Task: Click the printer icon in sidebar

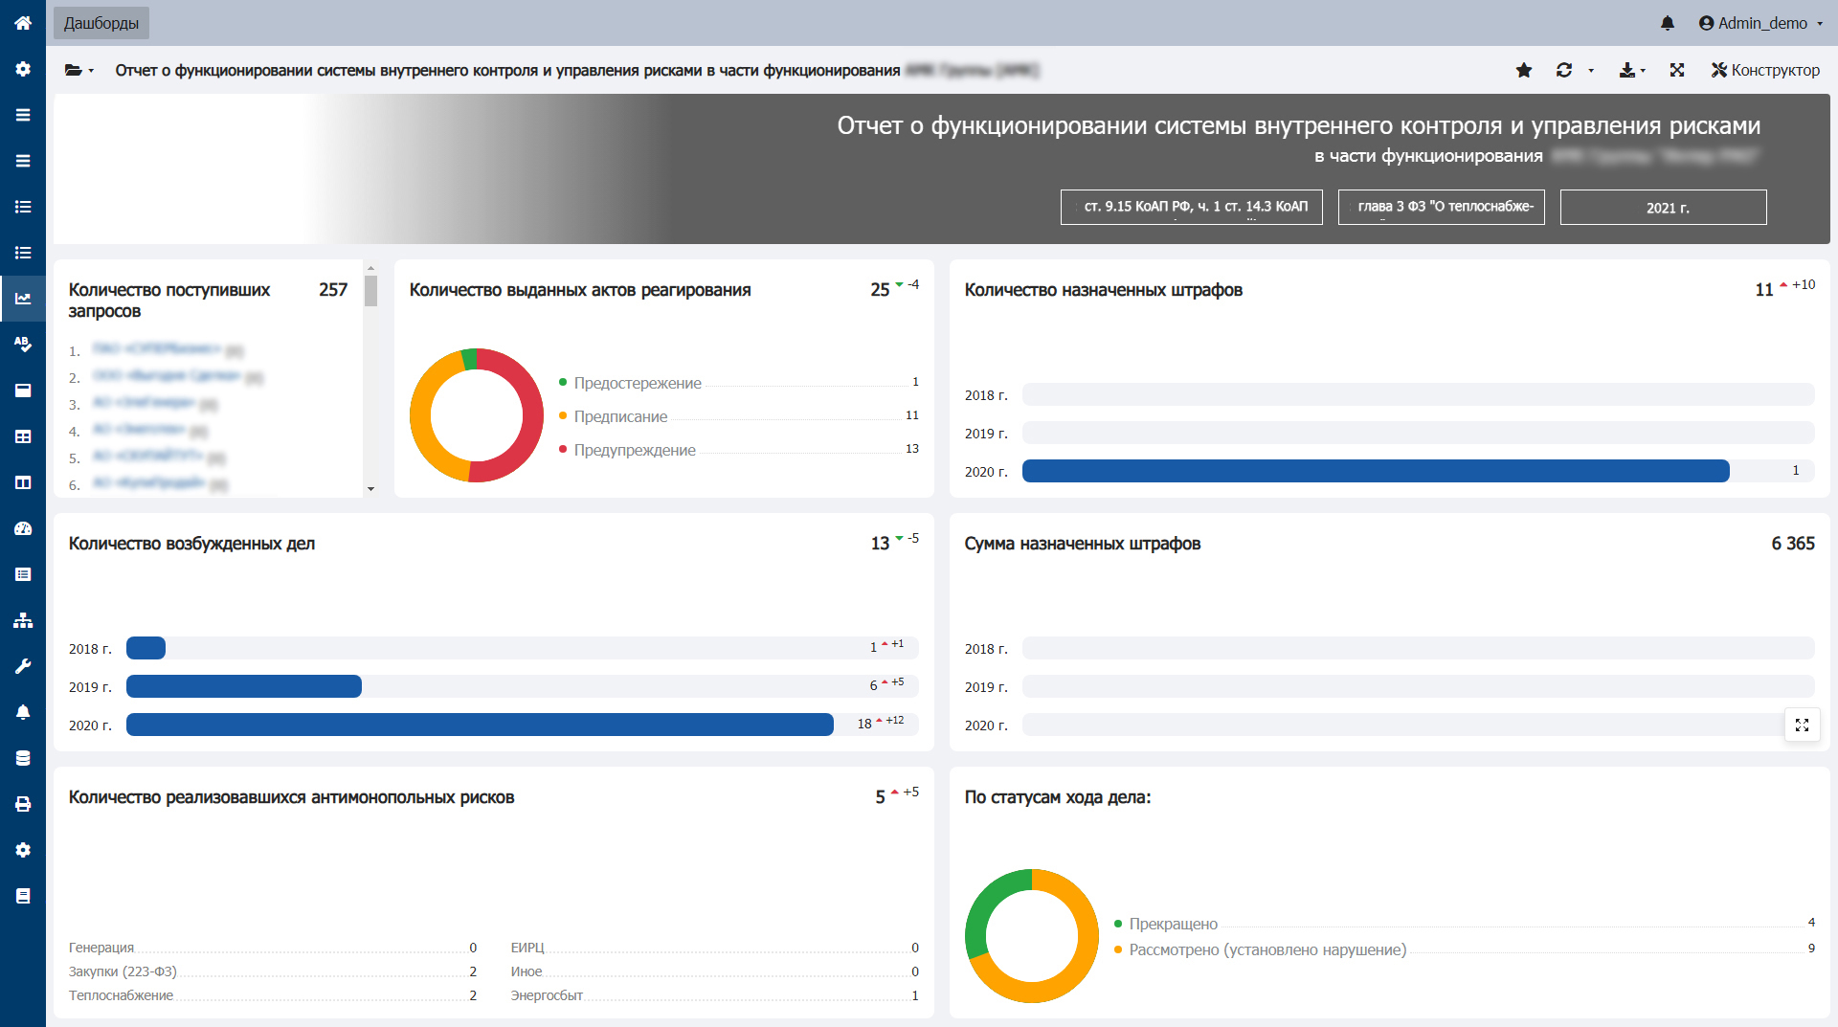Action: point(23,804)
